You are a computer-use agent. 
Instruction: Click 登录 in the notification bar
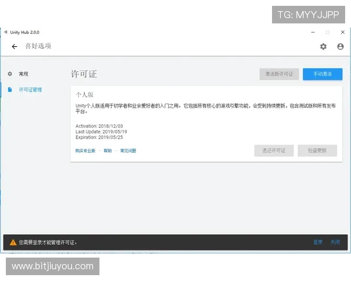pyautogui.click(x=318, y=242)
